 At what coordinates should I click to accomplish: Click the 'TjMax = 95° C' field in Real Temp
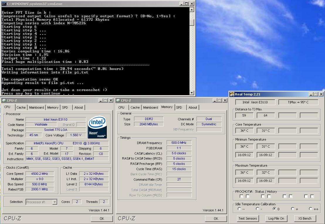[x=298, y=102]
